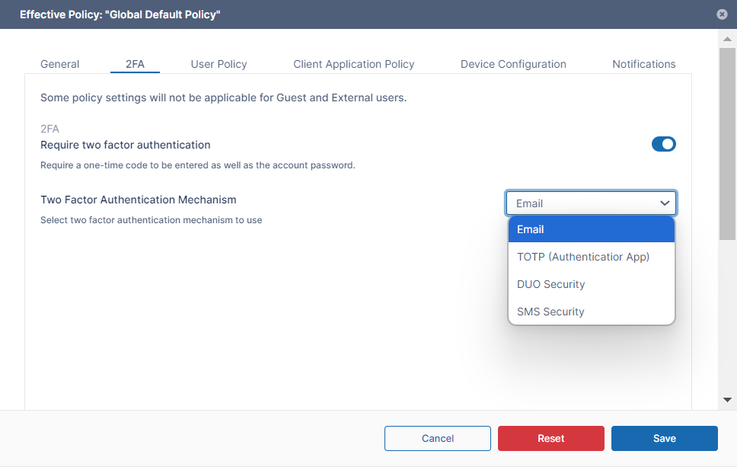Click the vertical scrollbar thumb

click(x=727, y=145)
